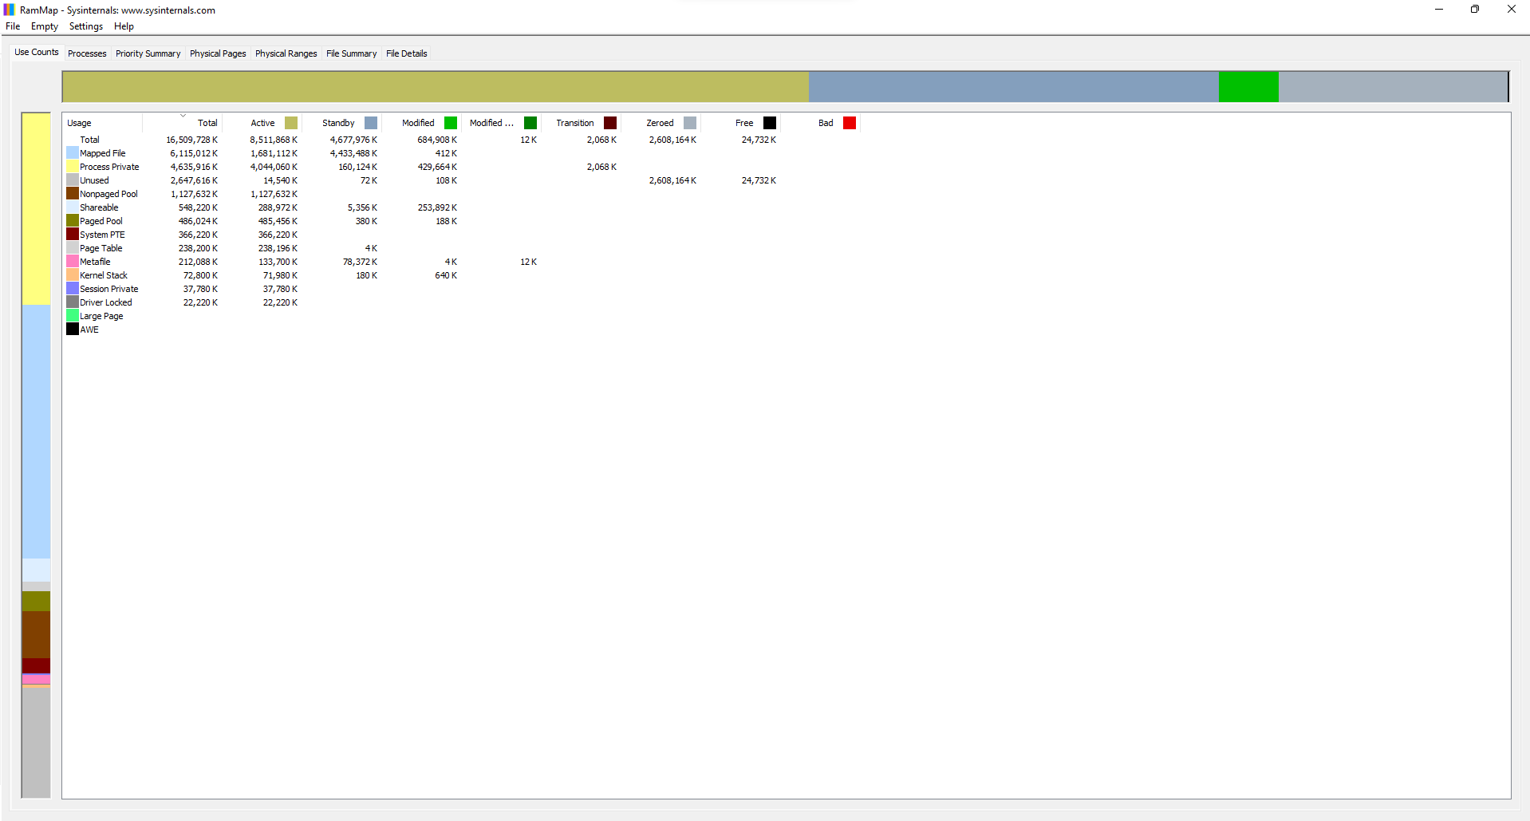Open the Physical Pages tab
Viewport: 1530px width, 821px height.
pos(218,53)
